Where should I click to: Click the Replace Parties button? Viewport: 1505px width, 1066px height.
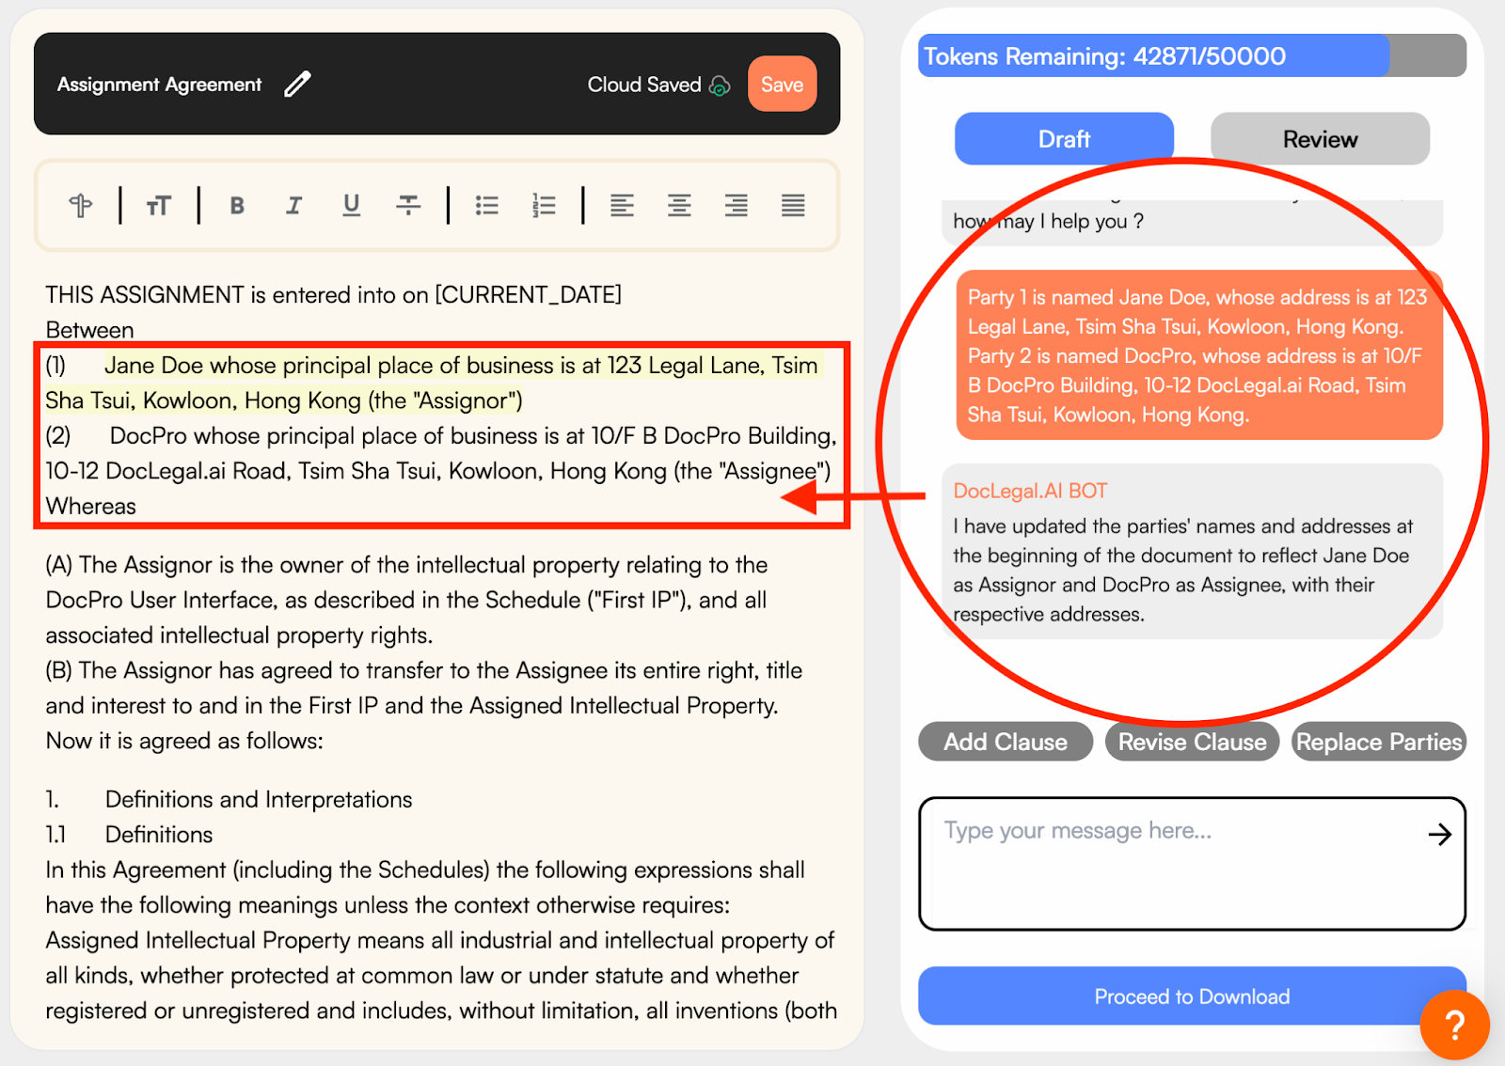[1379, 742]
